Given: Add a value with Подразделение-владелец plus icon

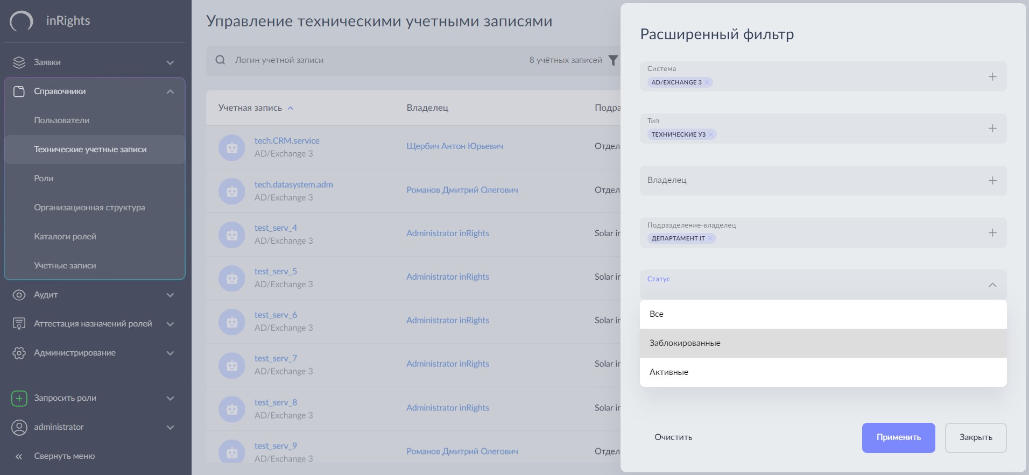Looking at the screenshot, I should pos(992,233).
